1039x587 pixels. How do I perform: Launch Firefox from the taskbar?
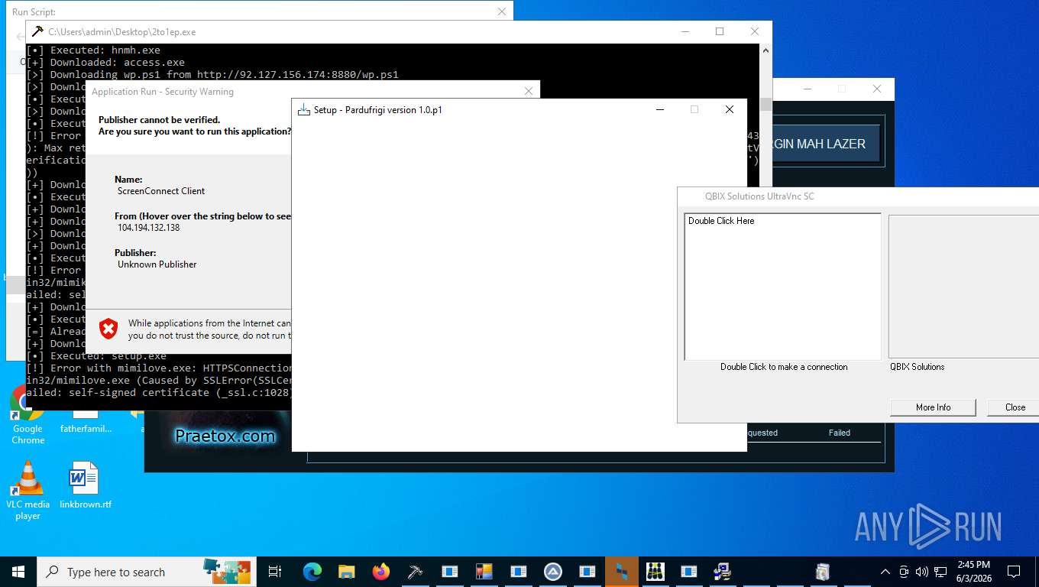pos(380,571)
